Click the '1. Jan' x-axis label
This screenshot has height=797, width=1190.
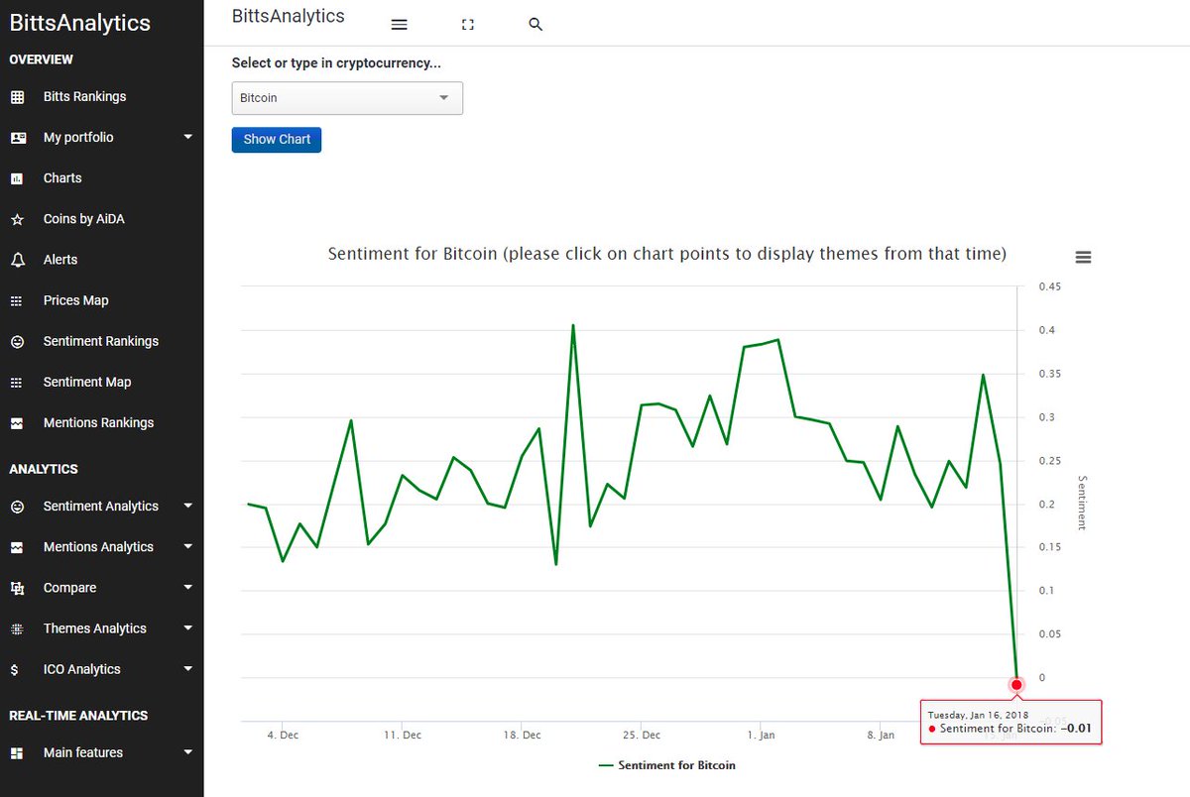(x=762, y=736)
